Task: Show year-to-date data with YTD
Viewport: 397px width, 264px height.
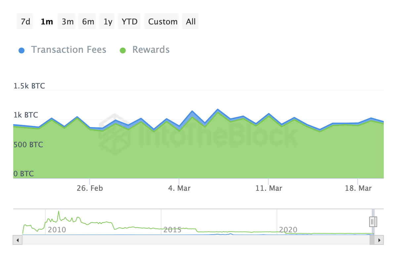Action: pyautogui.click(x=129, y=21)
